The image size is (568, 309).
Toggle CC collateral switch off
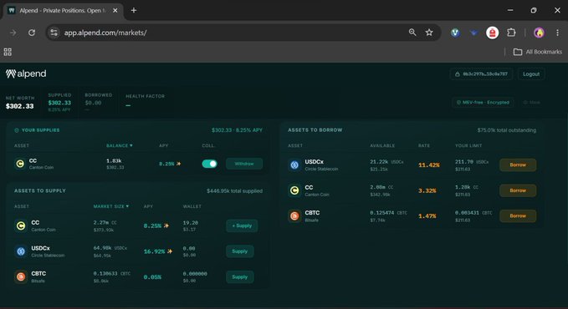(x=209, y=164)
